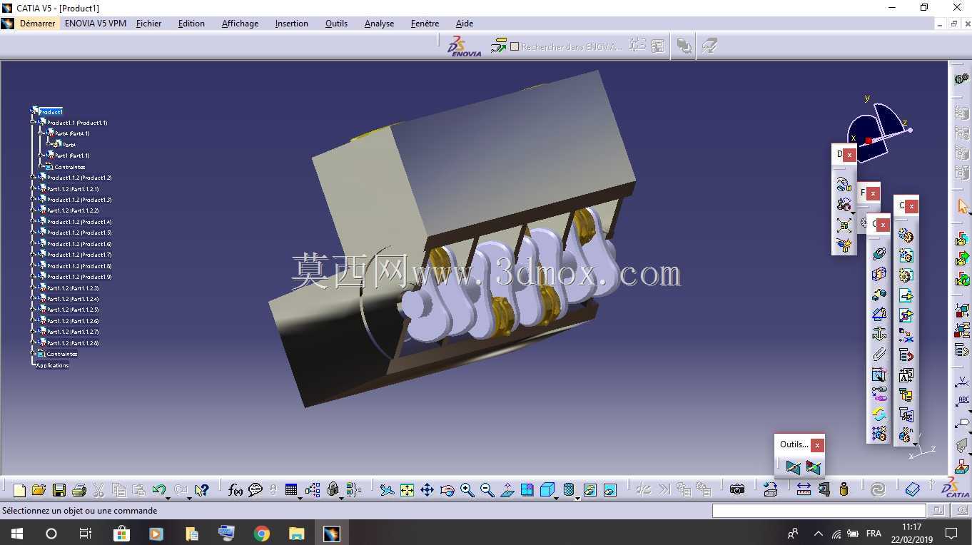
Task: Click the Zoom Out magnifier
Action: click(x=487, y=490)
